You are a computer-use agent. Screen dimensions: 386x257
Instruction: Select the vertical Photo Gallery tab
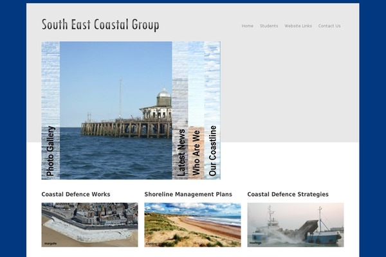51,152
